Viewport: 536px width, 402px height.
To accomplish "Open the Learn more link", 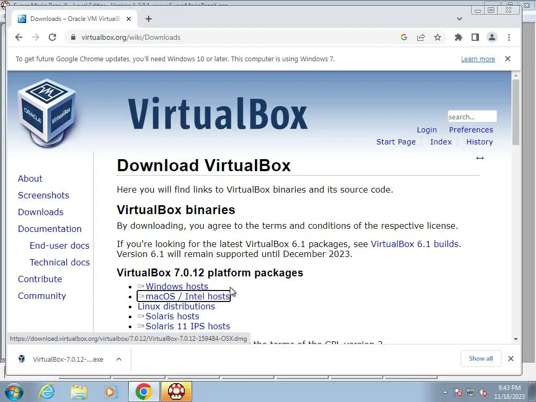I will (x=478, y=59).
